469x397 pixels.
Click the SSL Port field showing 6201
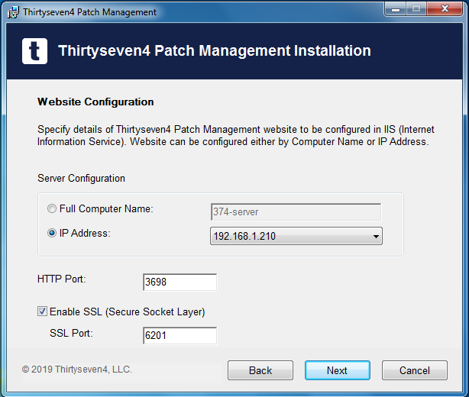click(x=180, y=335)
